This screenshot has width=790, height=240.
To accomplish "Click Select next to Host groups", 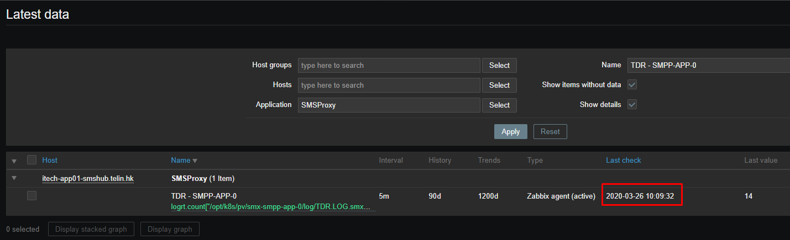I will point(499,65).
